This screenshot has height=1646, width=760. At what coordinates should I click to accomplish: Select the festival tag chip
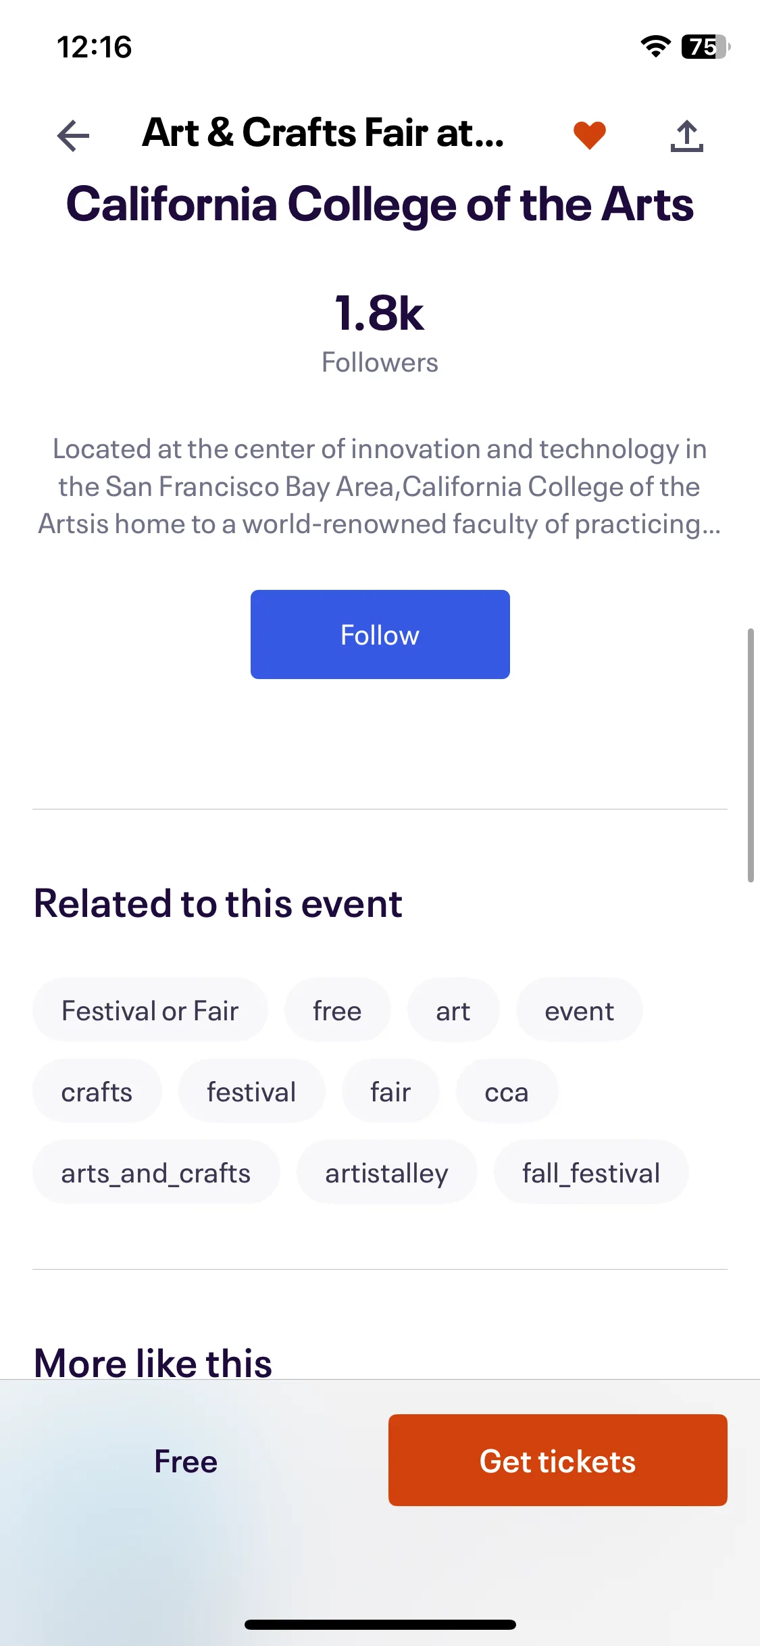[x=251, y=1091]
